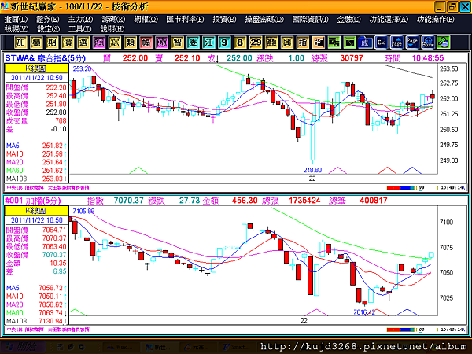
Task: Click the Page Up toolbar icon
Action: (x=396, y=42)
